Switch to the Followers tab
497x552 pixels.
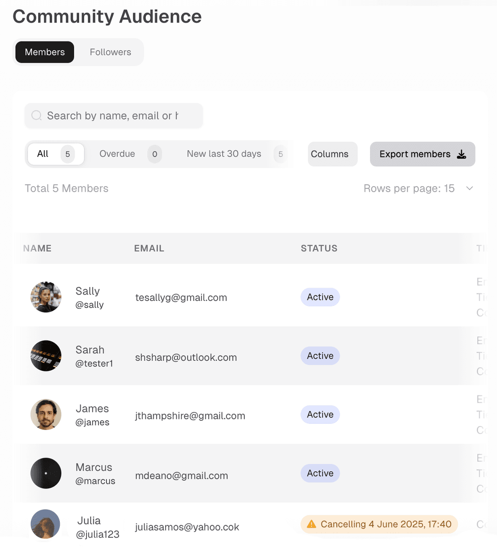[110, 52]
